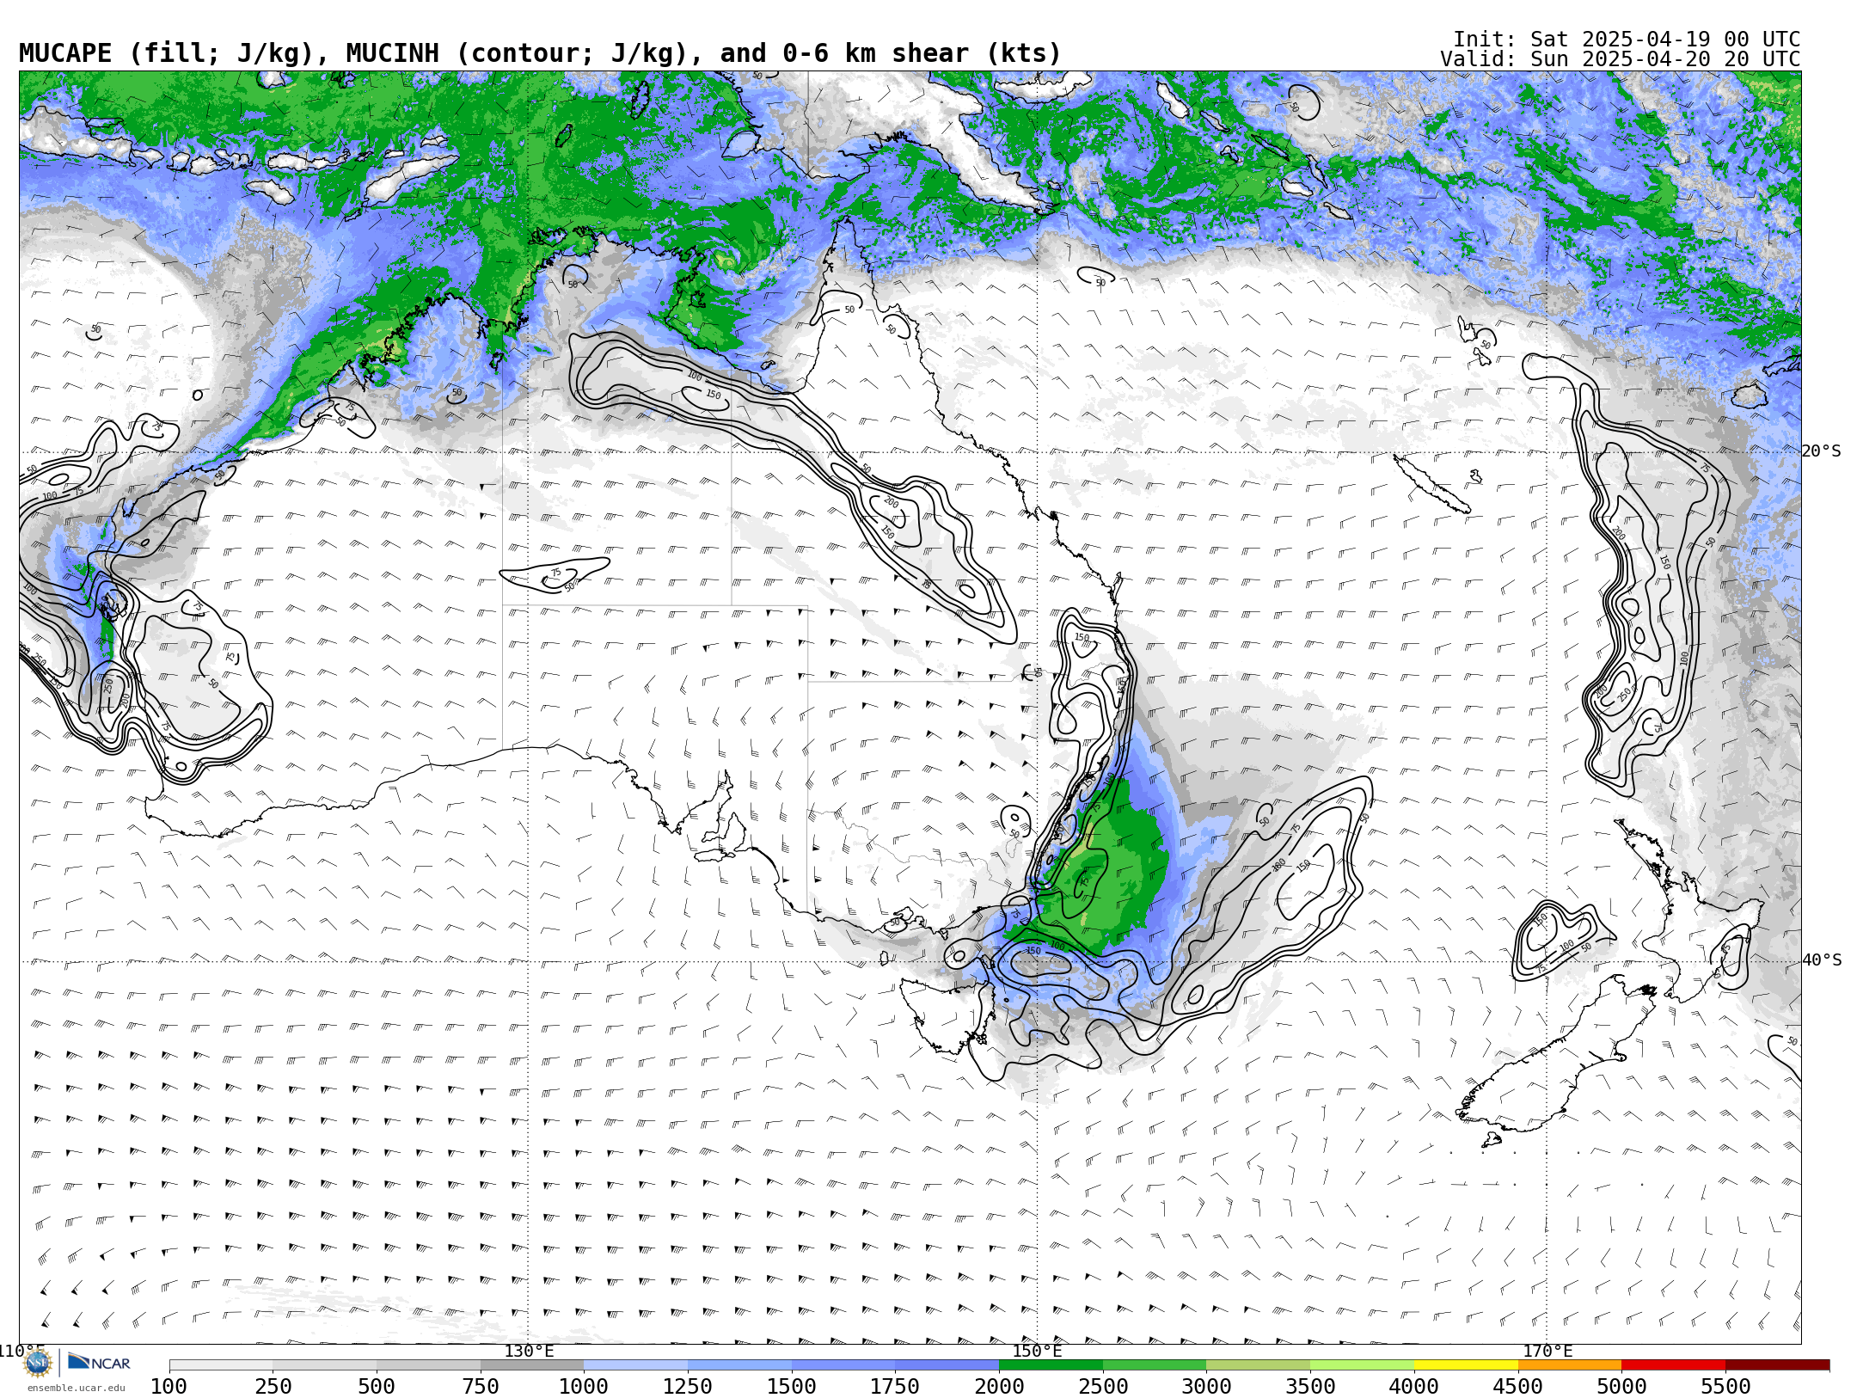Click the colorbar tick label 250
This screenshot has height=1398, width=1857.
point(273,1387)
